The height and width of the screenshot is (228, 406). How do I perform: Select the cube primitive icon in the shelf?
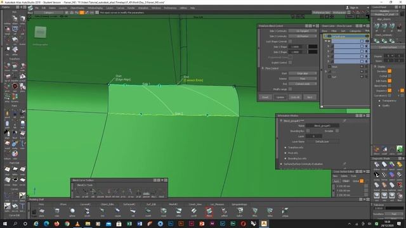click(x=57, y=211)
